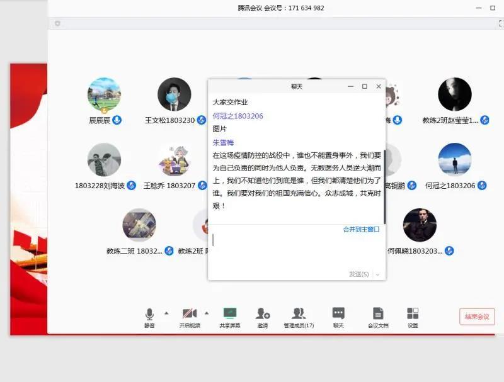Click 合并到主窗口 link in chat window
This screenshot has width=504, height=382.
[x=361, y=230]
